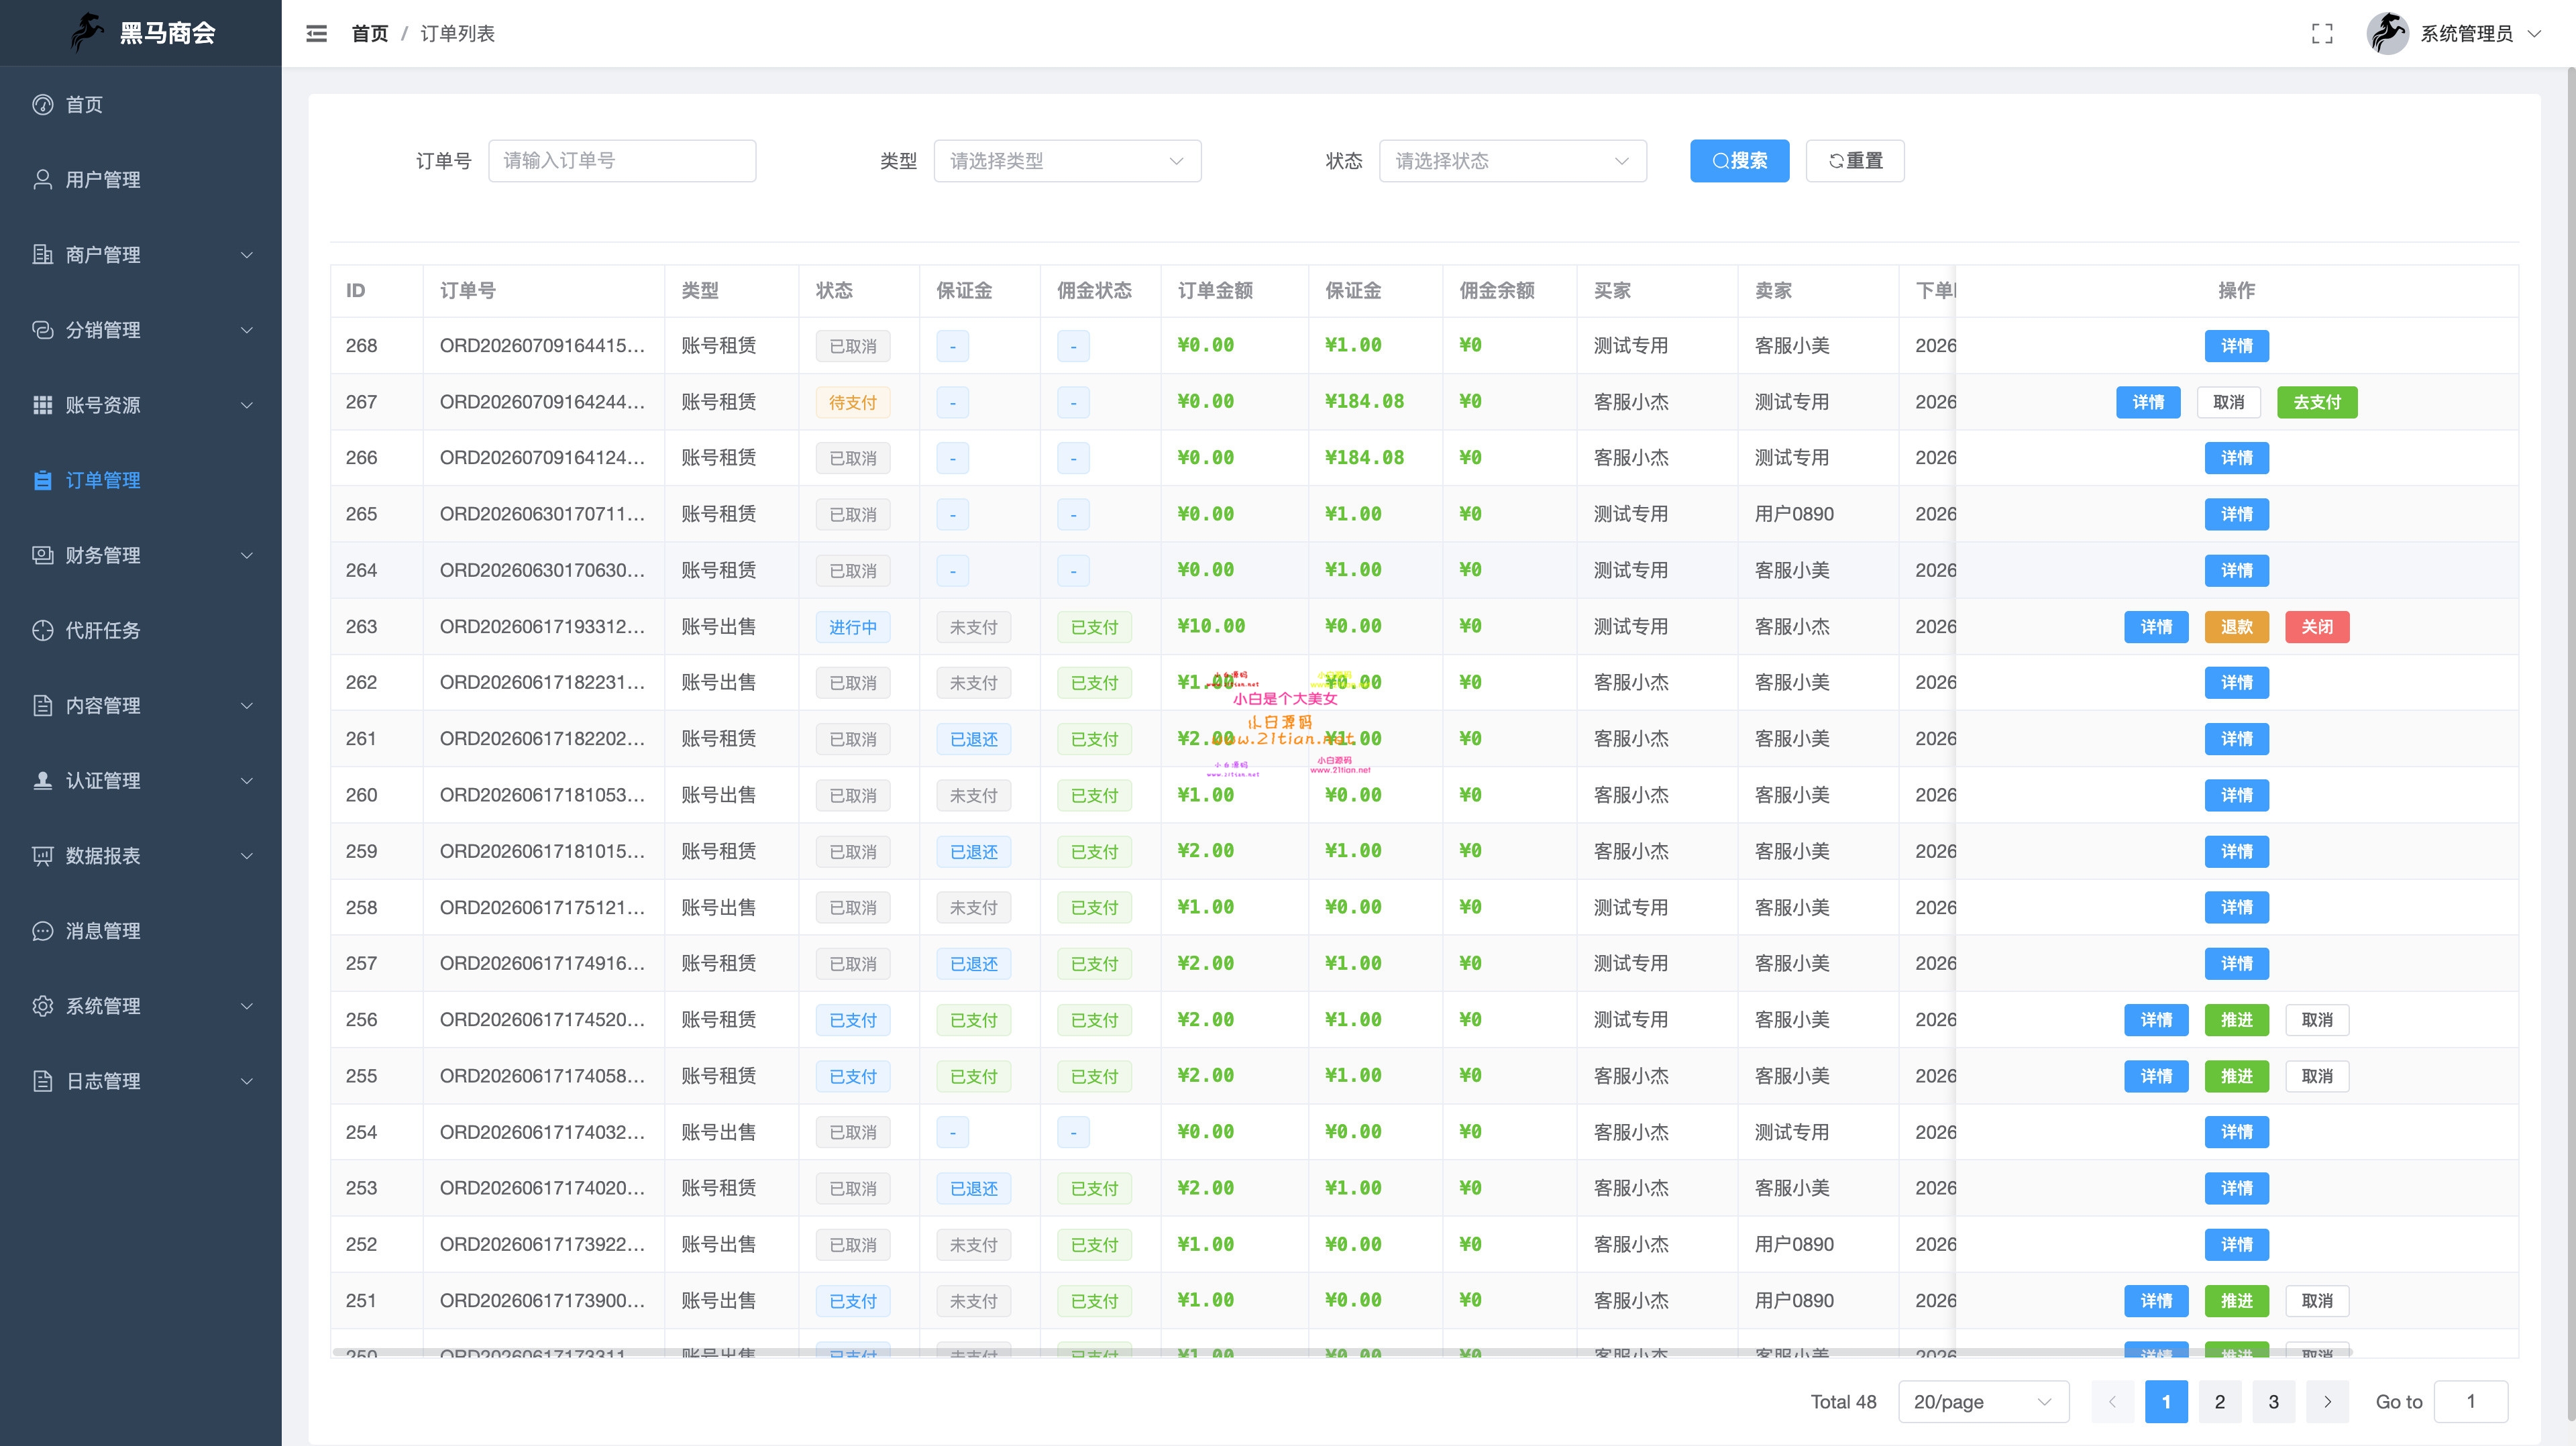2576x1446 pixels.
Task: Open 消息管理 menu item
Action: point(140,930)
